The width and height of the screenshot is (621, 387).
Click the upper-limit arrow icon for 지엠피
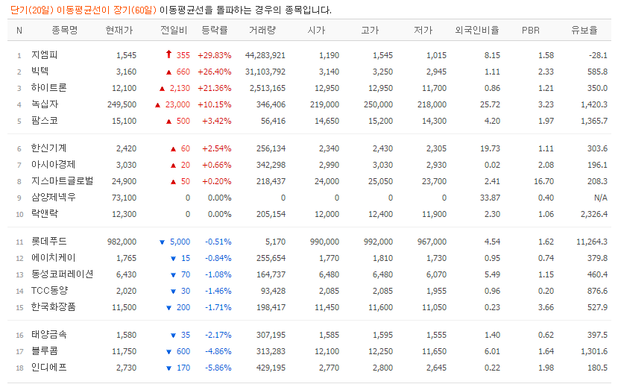(168, 54)
